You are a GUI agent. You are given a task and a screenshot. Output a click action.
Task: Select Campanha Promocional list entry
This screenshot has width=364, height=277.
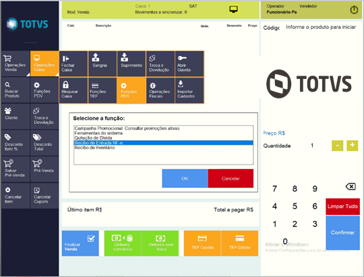click(163, 129)
